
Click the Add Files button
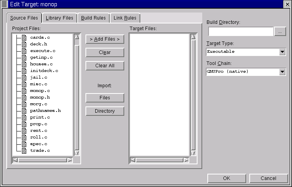(105, 39)
